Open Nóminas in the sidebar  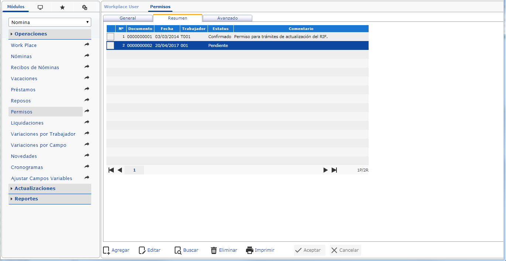[x=21, y=56]
